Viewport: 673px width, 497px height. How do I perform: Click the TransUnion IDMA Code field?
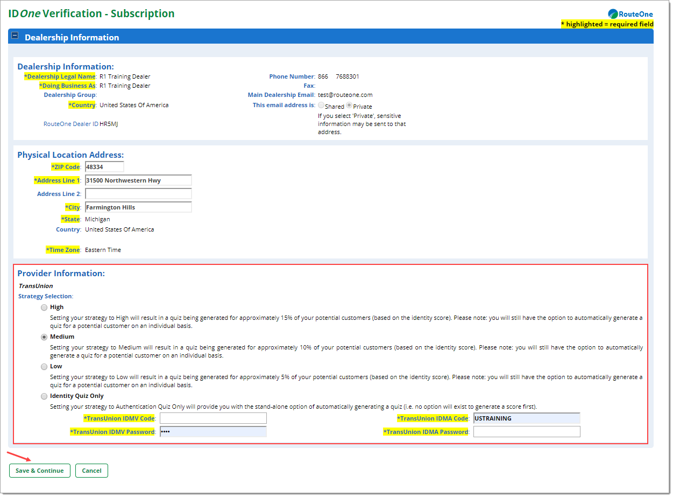coord(527,418)
